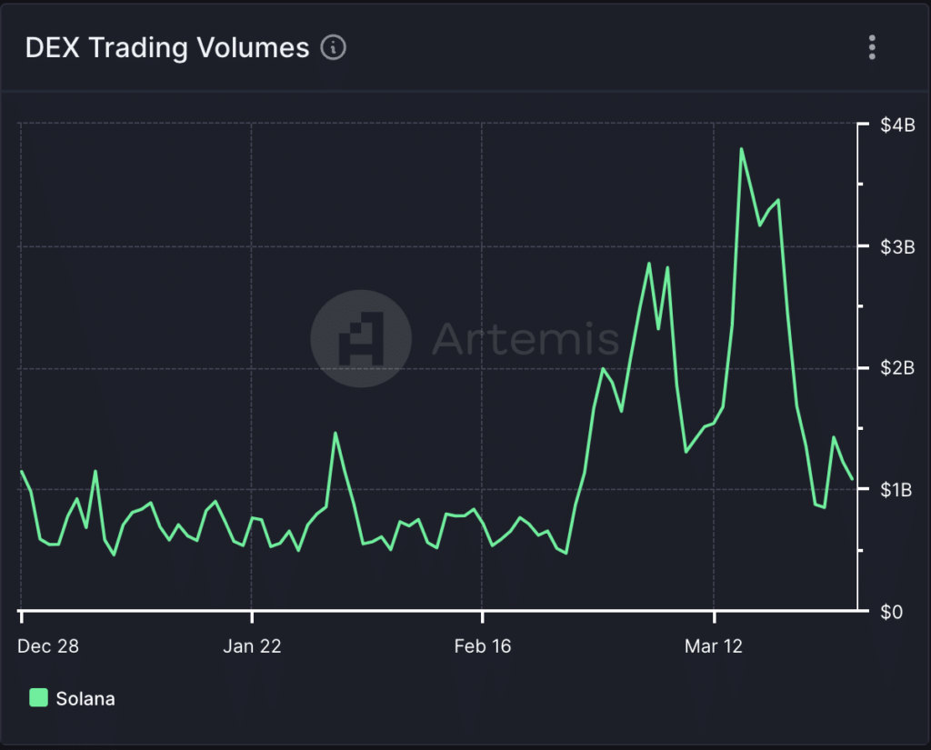Viewport: 931px width, 750px height.
Task: Click the Solana legend label
Action: click(85, 699)
